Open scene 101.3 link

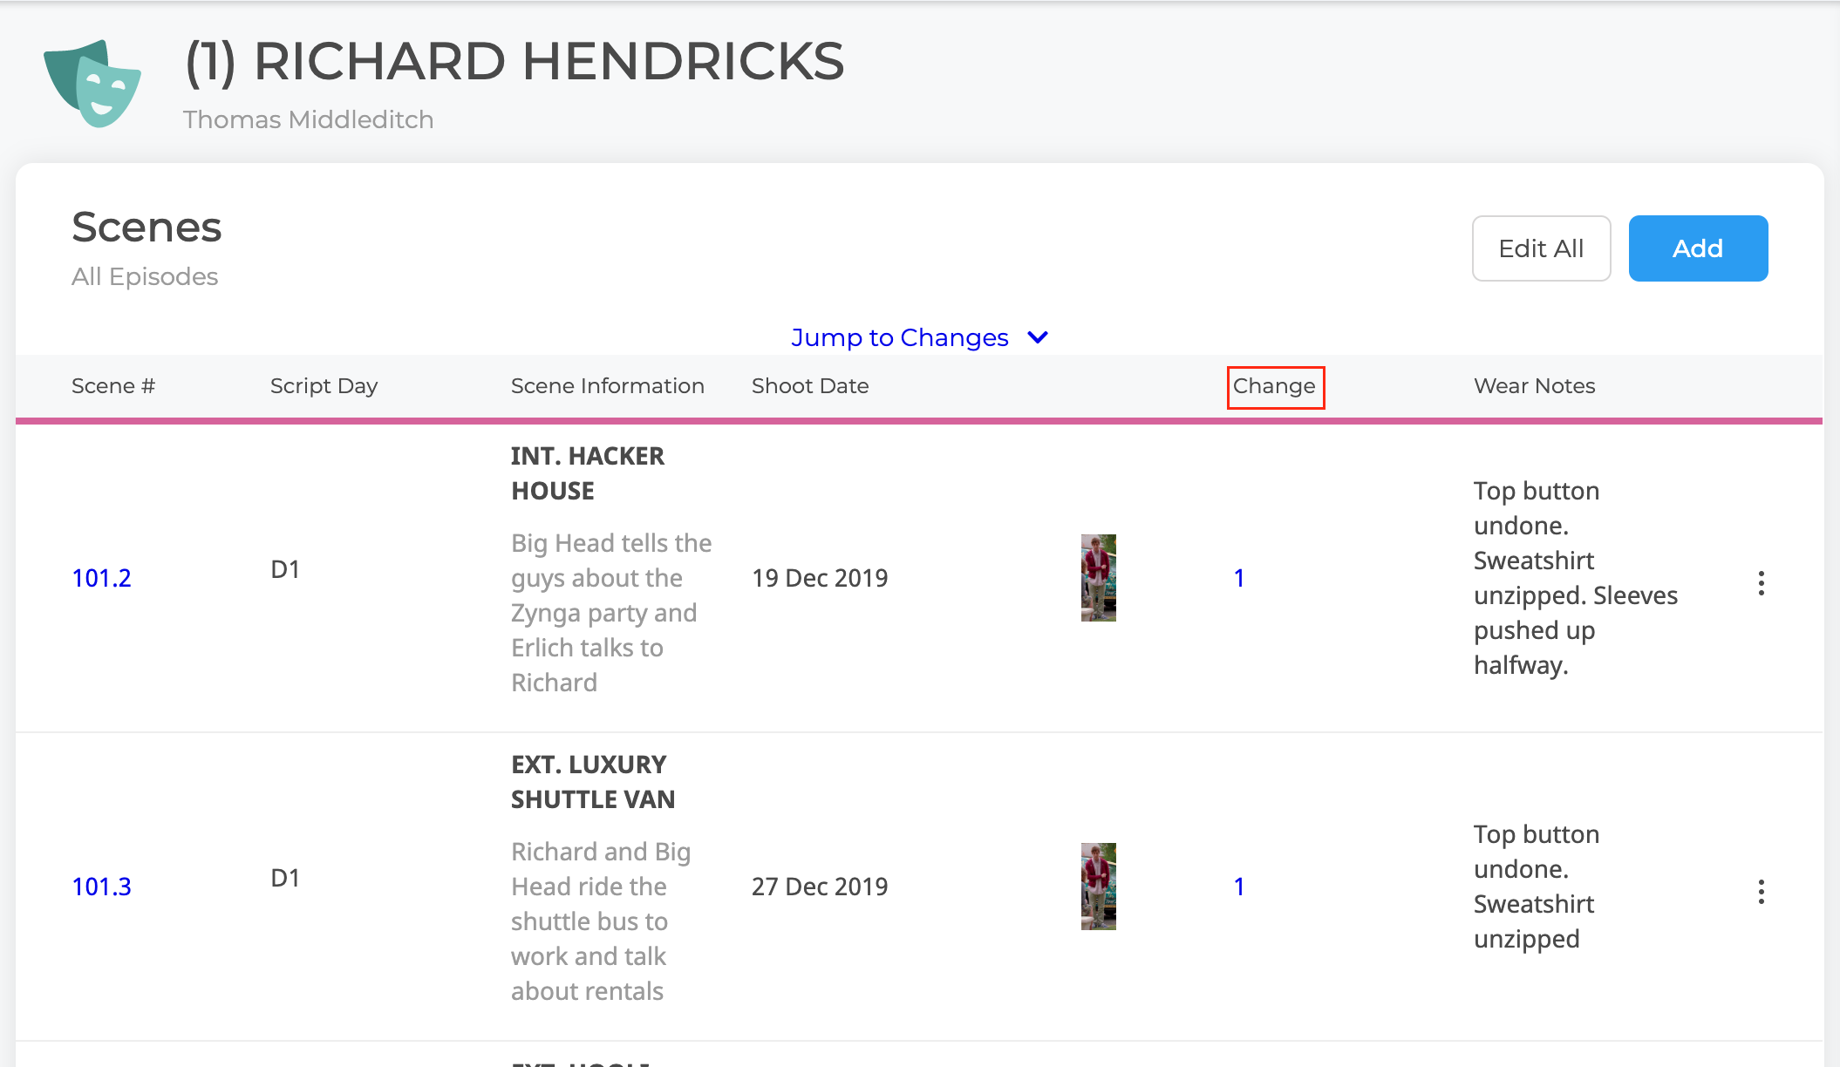click(x=101, y=887)
